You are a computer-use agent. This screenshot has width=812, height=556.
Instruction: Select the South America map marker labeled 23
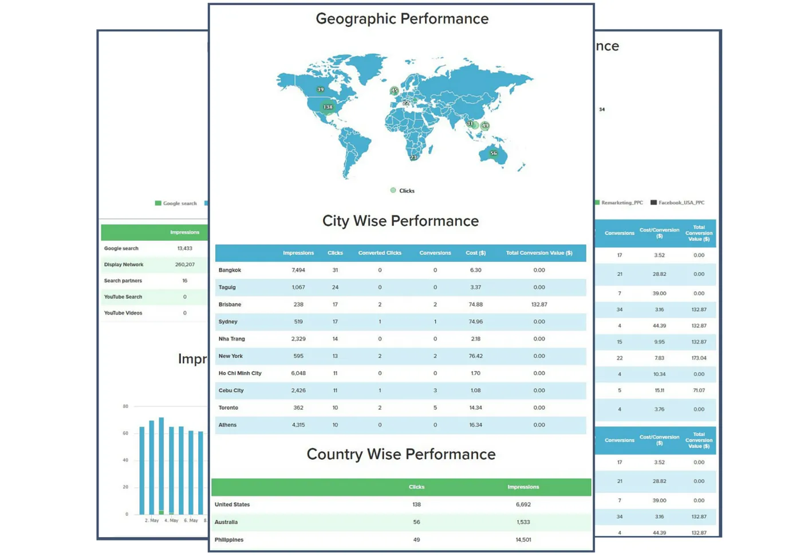(413, 156)
